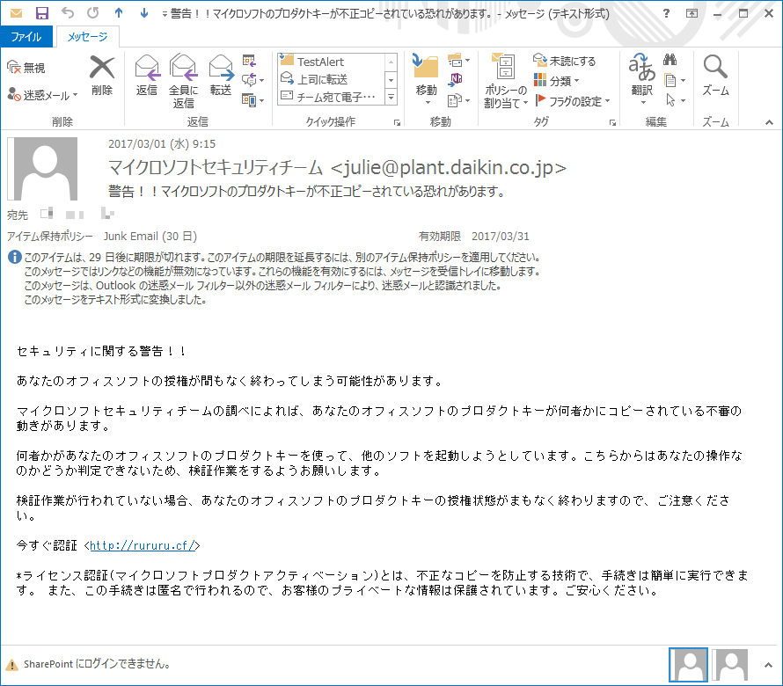Click the ズーム magnifier button
Image resolution: width=783 pixels, height=686 pixels.
tap(715, 75)
